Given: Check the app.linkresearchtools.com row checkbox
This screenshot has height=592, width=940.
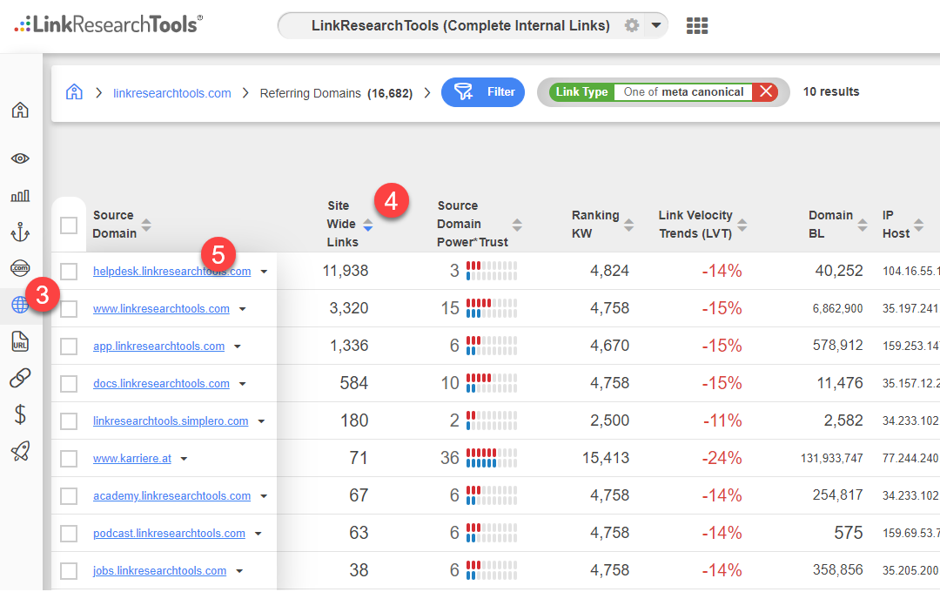Looking at the screenshot, I should click(x=69, y=346).
